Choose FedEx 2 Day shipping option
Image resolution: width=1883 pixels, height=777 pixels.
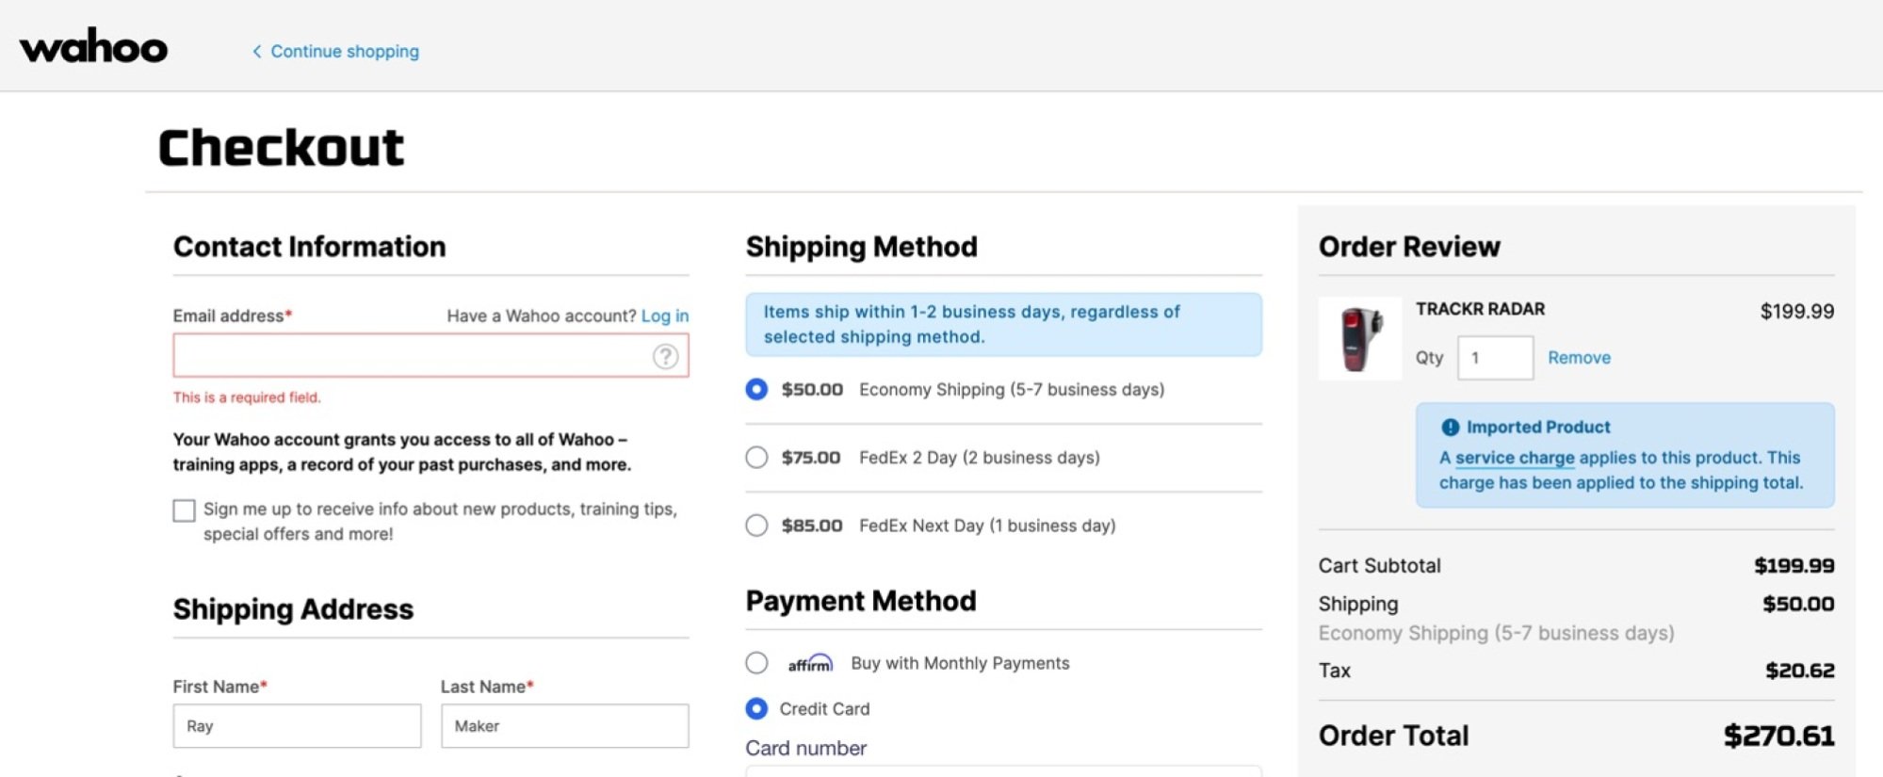[x=756, y=458]
